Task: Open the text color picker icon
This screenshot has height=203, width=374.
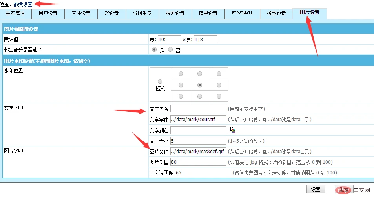Action: click(232, 130)
